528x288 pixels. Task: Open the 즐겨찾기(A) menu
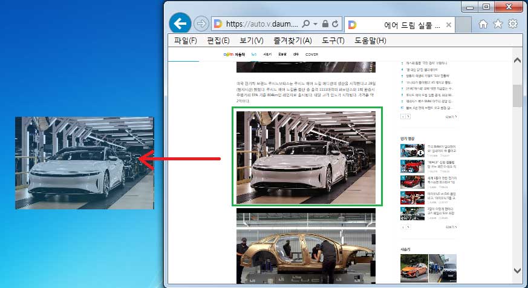[292, 41]
